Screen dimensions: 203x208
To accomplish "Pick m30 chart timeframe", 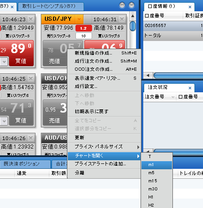I will coord(157,189).
